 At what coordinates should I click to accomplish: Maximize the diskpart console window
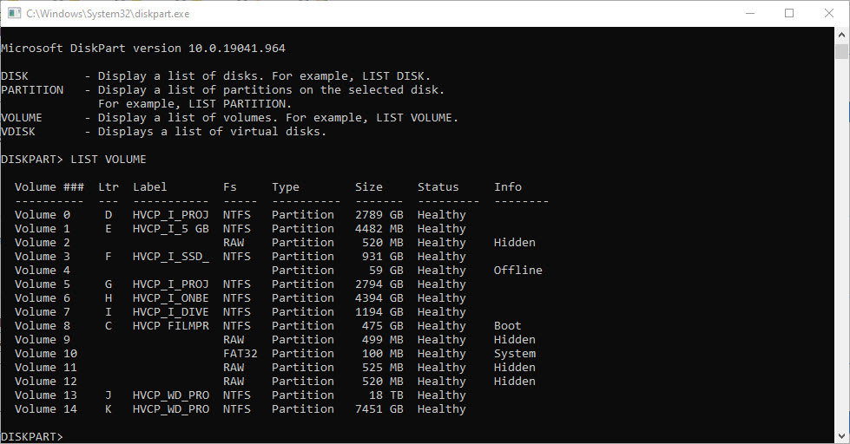coord(789,13)
